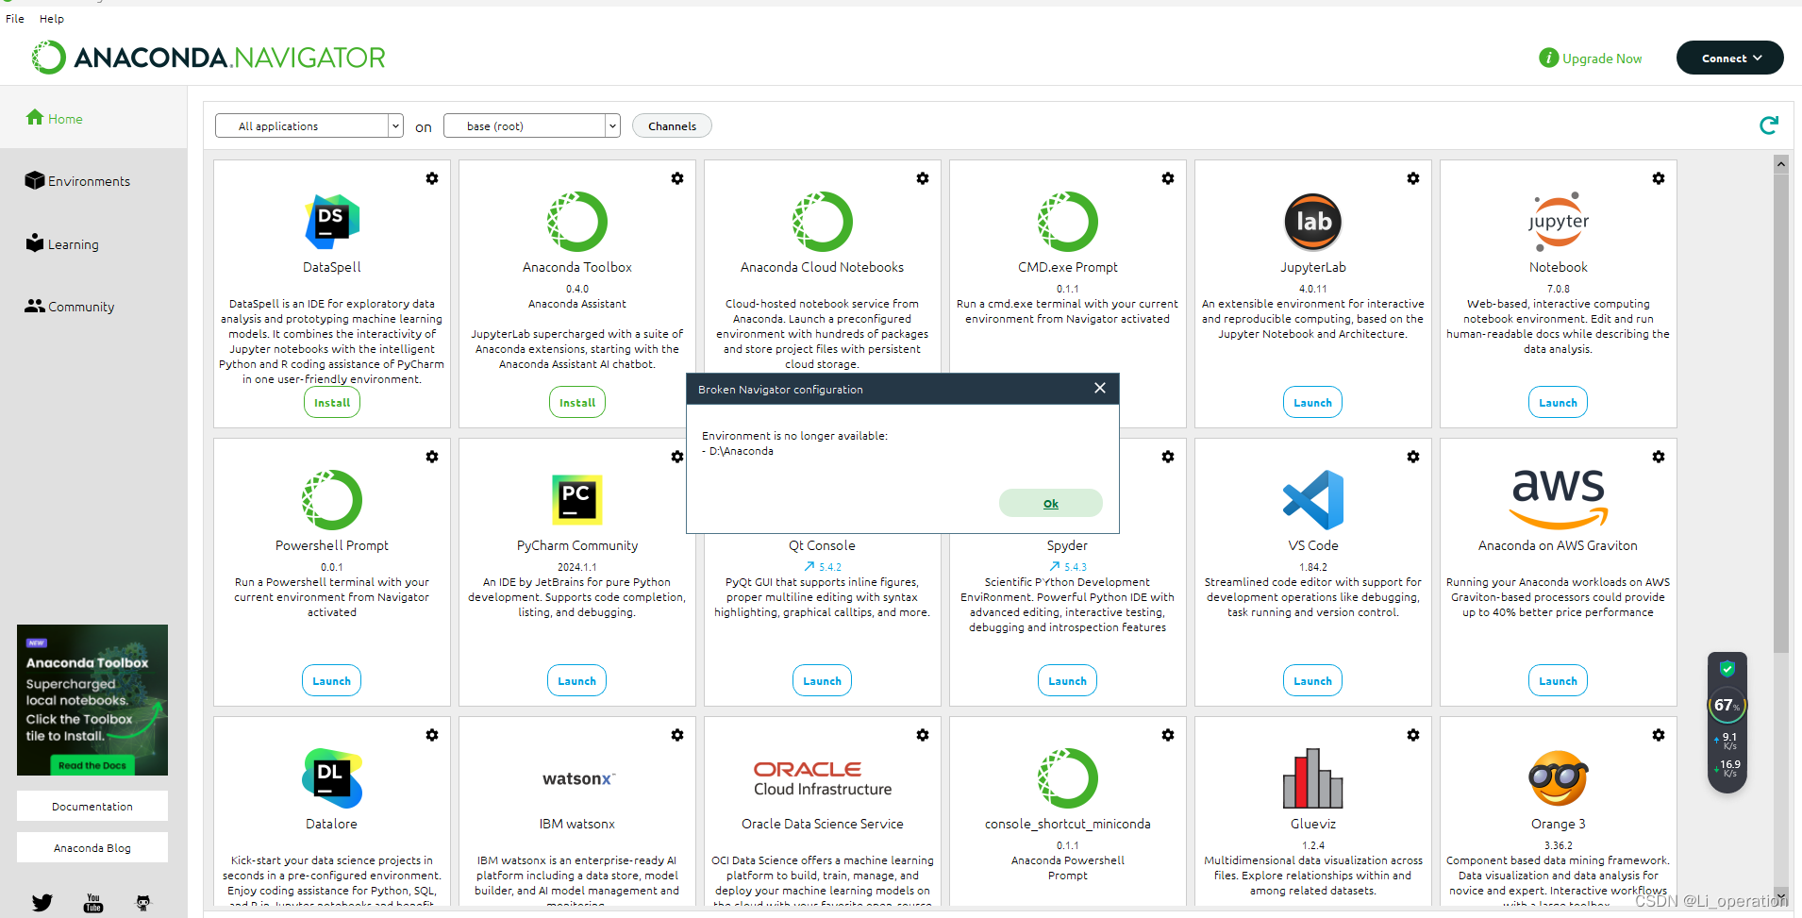
Task: Open IBM watsonx tile settings gear
Action: tap(677, 735)
